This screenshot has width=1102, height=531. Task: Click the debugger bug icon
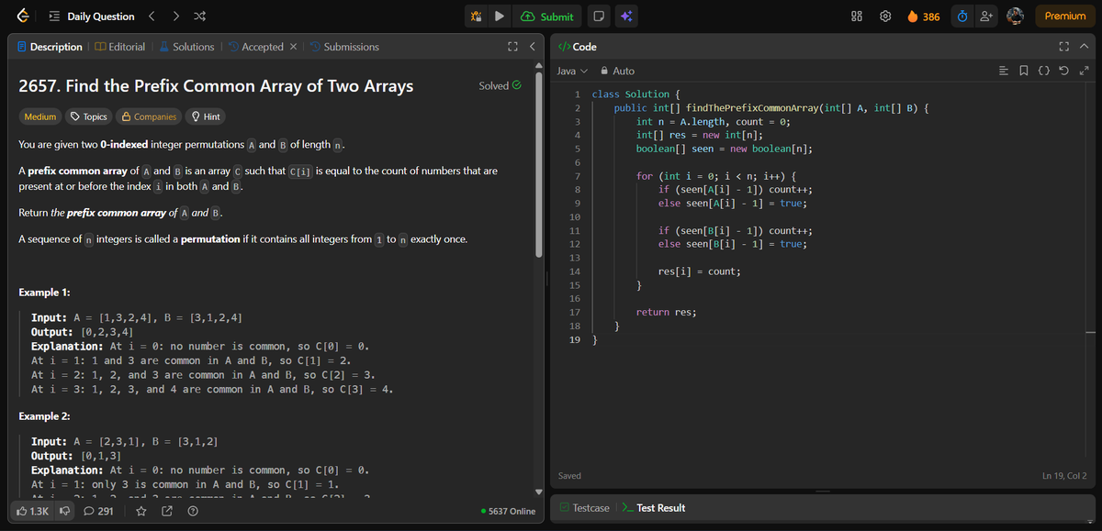(476, 17)
